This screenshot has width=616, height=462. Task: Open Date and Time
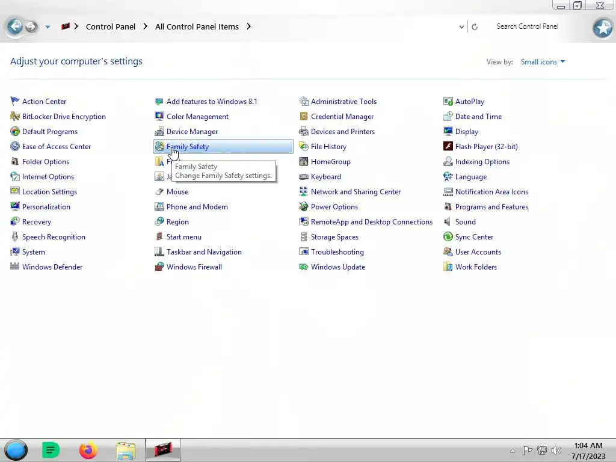[478, 116]
